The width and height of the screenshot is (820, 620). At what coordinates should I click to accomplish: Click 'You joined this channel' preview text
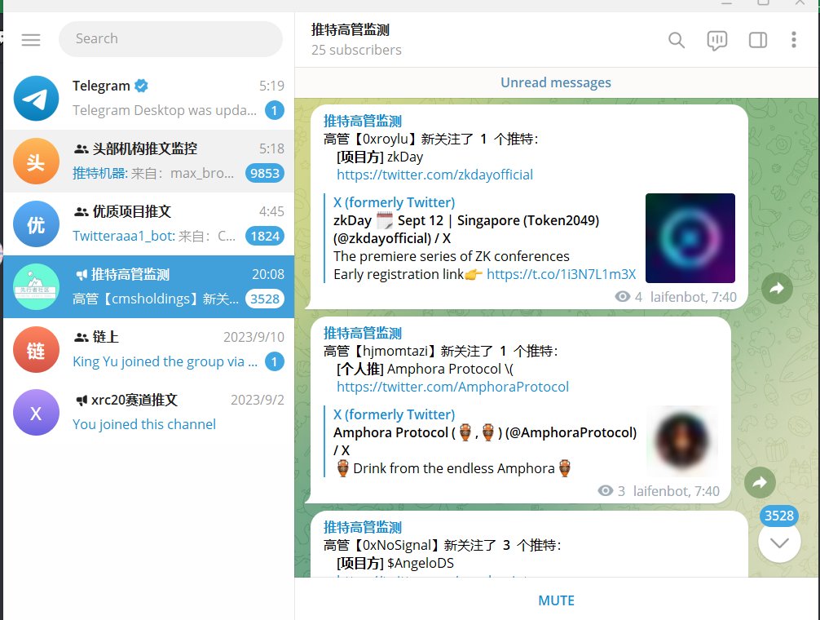tap(144, 424)
